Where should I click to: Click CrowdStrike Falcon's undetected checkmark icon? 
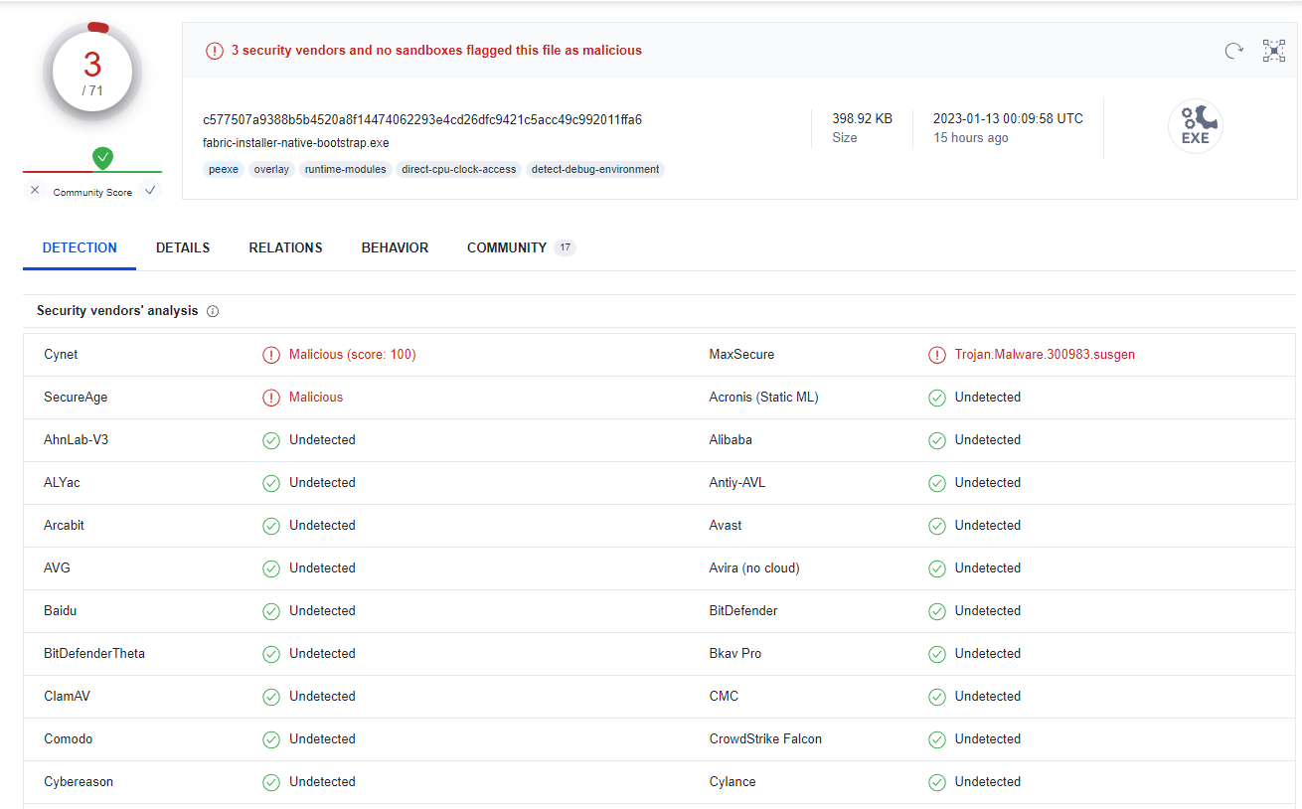pyautogui.click(x=936, y=738)
